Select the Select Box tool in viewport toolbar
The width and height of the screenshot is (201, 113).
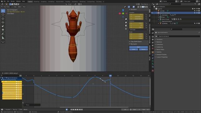[x=3, y=11]
